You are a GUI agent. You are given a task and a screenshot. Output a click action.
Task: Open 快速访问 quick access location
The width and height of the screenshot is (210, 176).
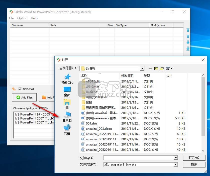(x=67, y=79)
